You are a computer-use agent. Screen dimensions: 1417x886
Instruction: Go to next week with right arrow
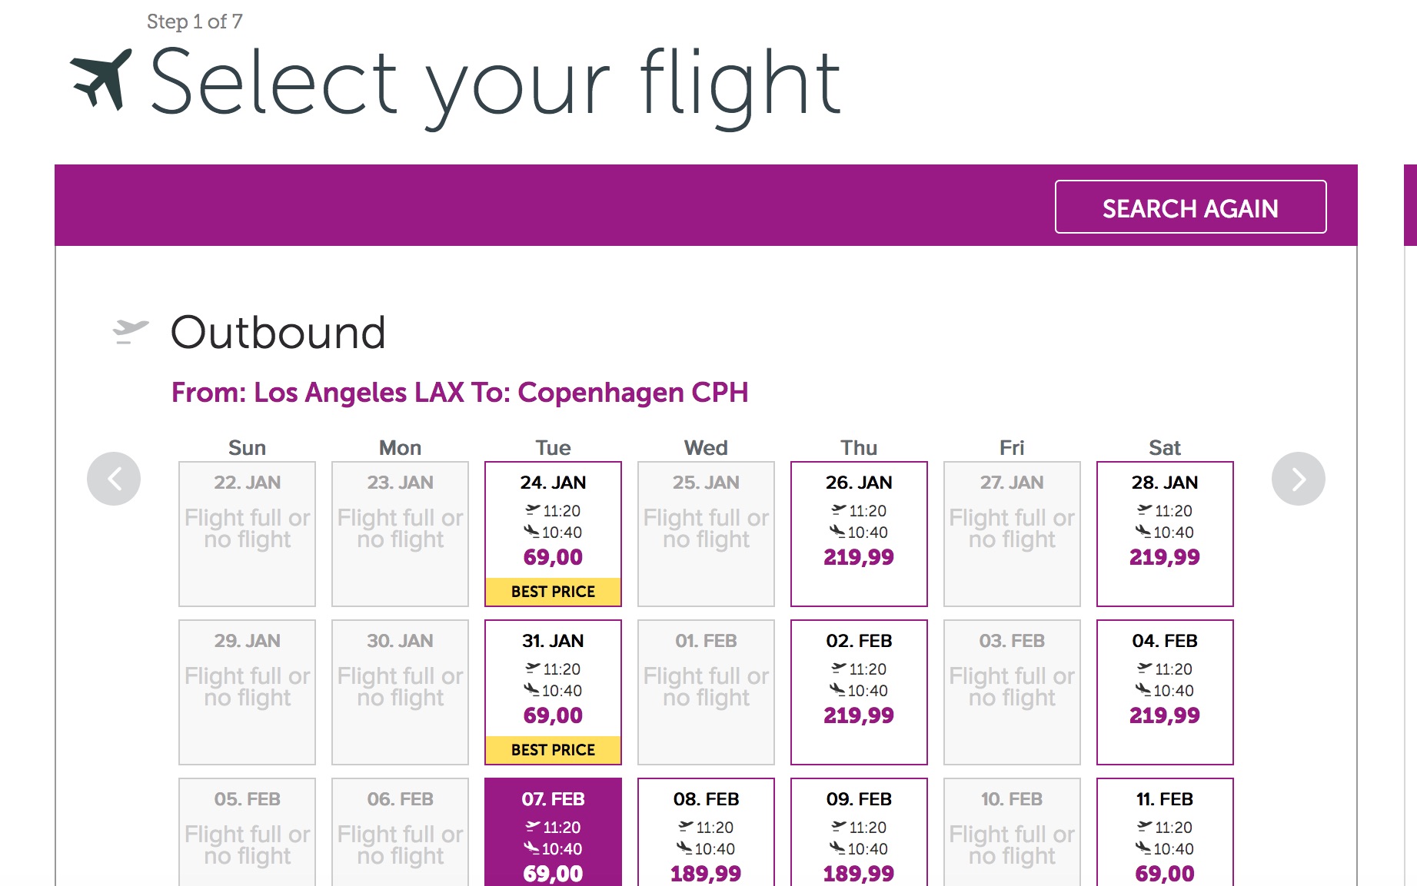[x=1298, y=479]
